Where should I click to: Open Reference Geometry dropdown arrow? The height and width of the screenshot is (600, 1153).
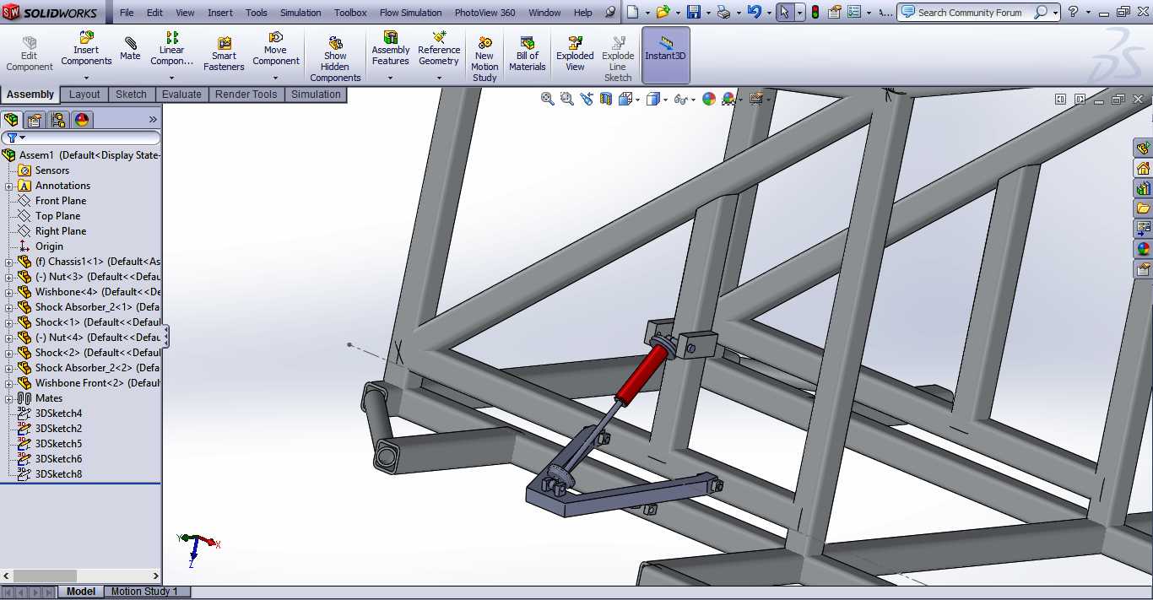tap(439, 78)
